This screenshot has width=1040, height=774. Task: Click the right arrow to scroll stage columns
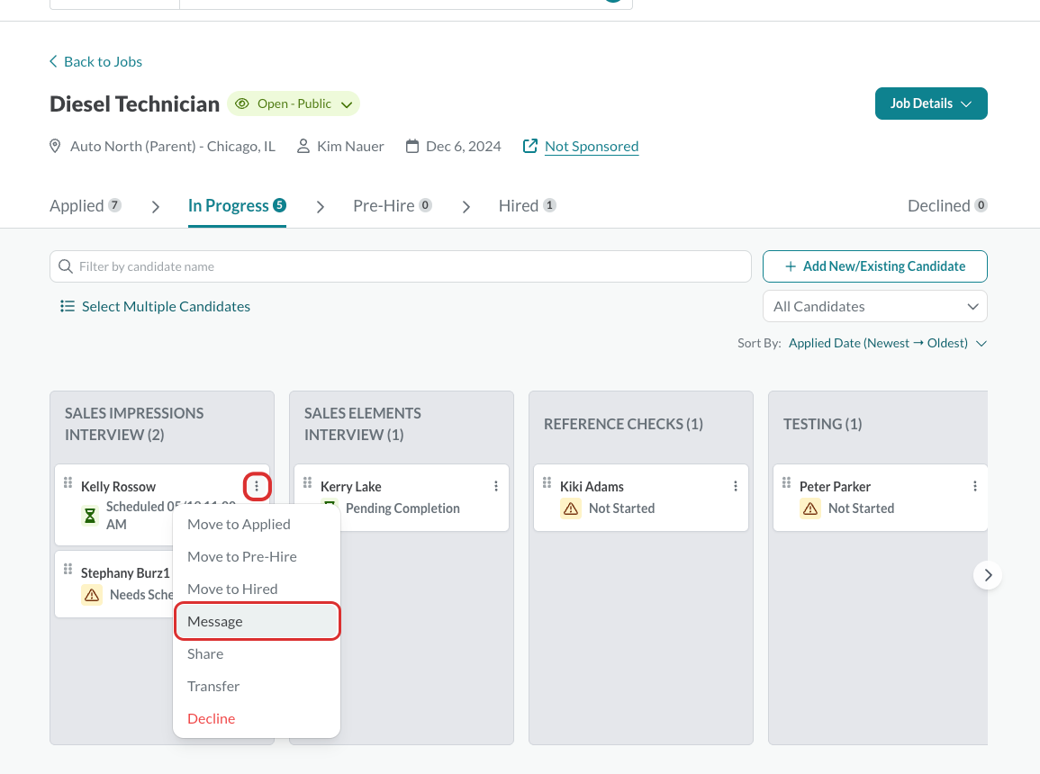(988, 575)
